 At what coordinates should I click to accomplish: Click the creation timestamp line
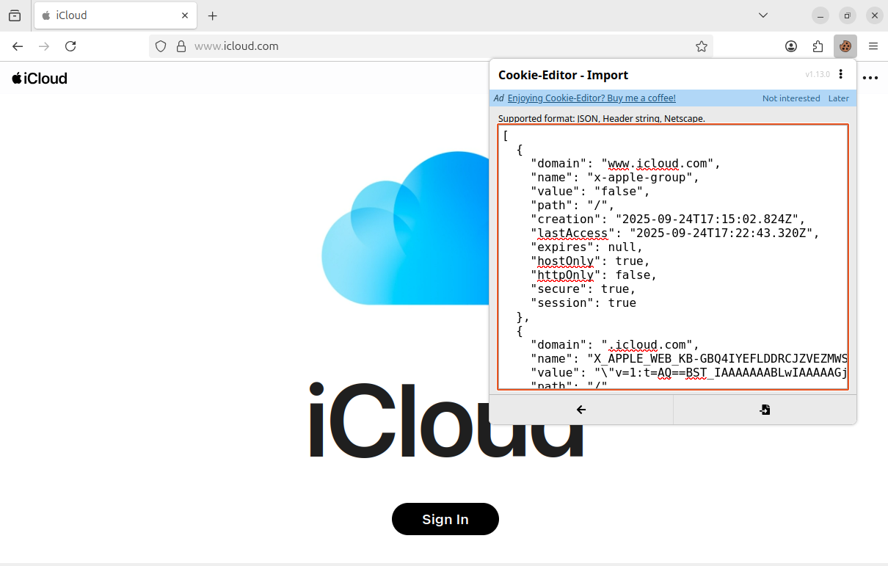point(669,219)
